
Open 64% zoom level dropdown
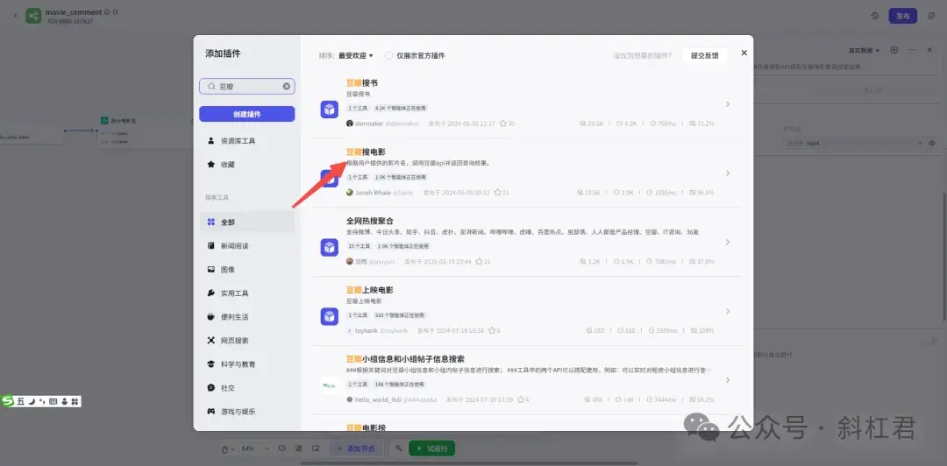(x=255, y=448)
